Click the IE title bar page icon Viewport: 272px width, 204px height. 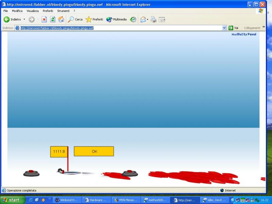(4, 4)
